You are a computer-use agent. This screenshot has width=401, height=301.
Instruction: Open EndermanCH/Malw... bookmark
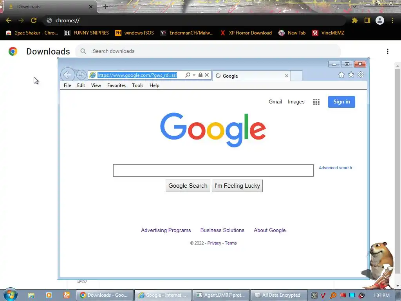click(x=187, y=33)
